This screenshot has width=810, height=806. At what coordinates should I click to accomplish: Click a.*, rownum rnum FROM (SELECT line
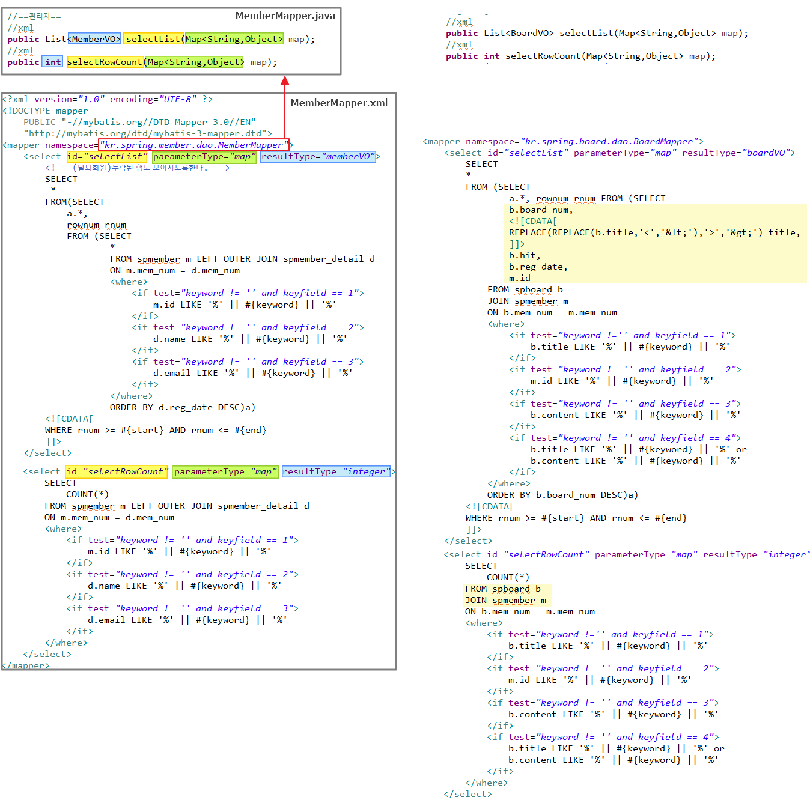tap(587, 198)
